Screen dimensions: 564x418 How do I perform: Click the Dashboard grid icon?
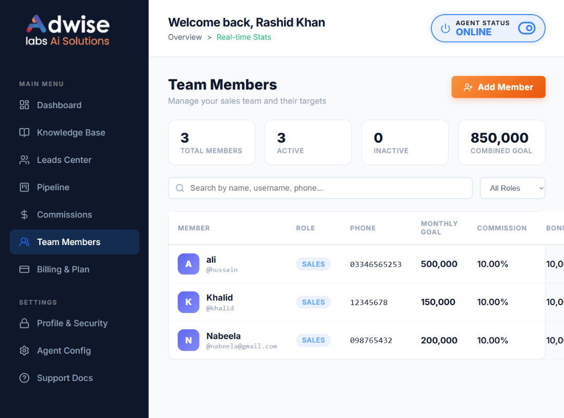point(24,105)
